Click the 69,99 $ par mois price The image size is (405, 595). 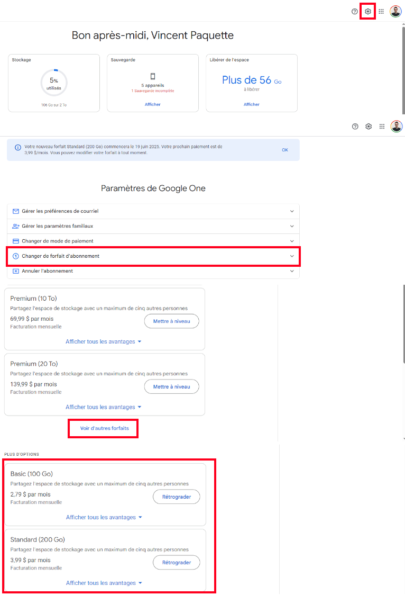click(x=32, y=319)
